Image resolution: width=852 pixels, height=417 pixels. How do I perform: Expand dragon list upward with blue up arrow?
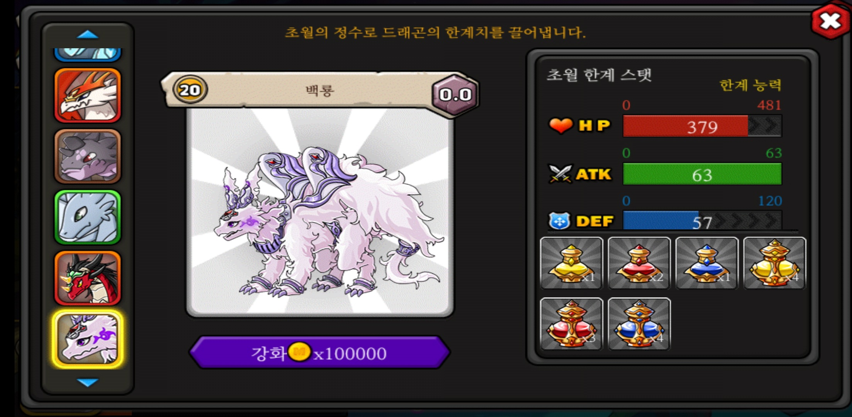88,35
